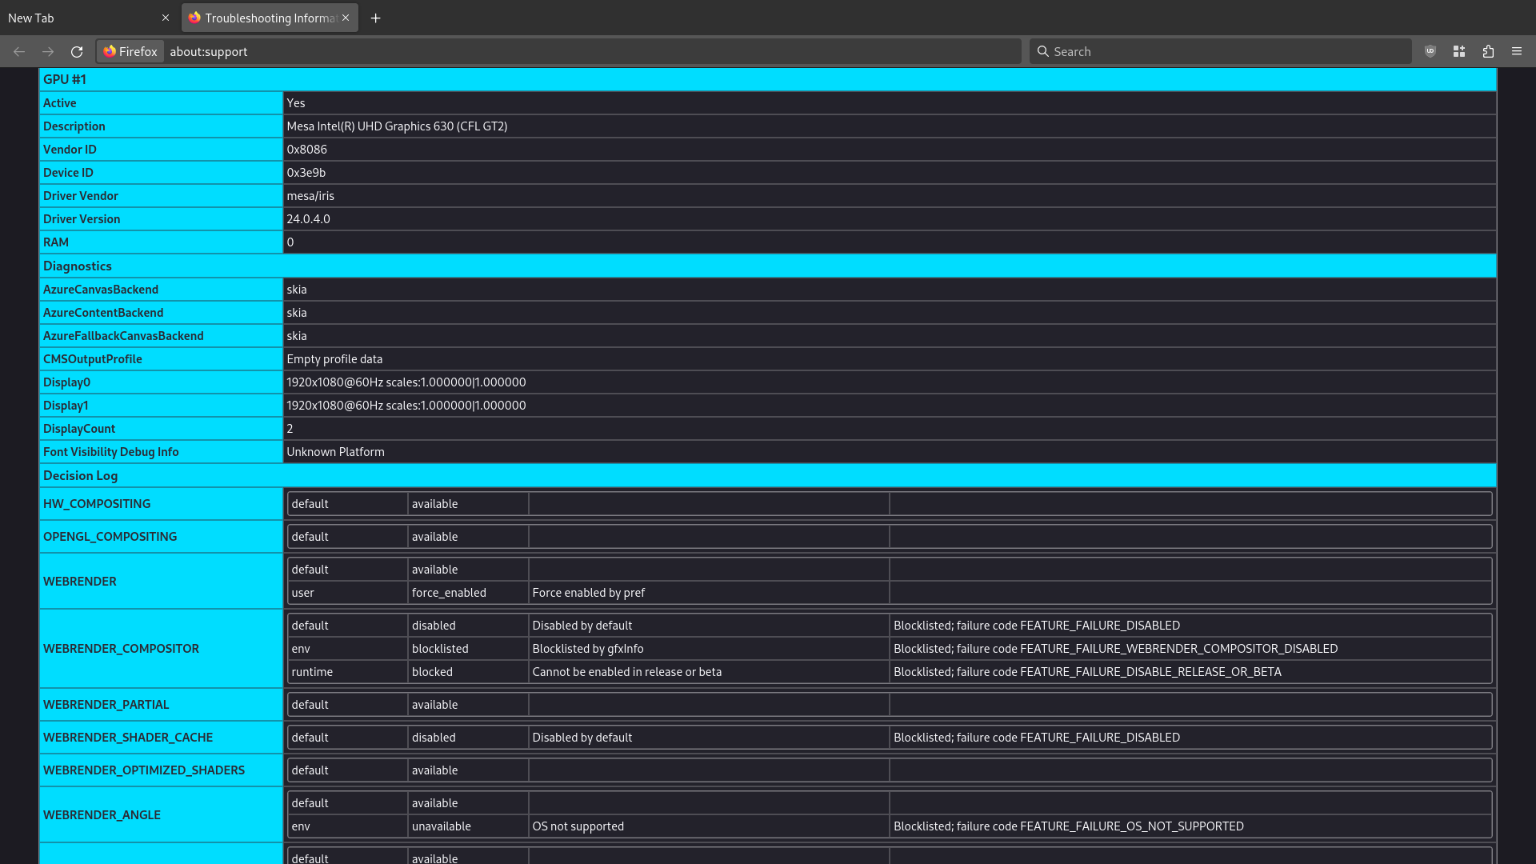
Task: Click 'unavailable' status in WEBRENDER_ANGLE row
Action: click(442, 826)
